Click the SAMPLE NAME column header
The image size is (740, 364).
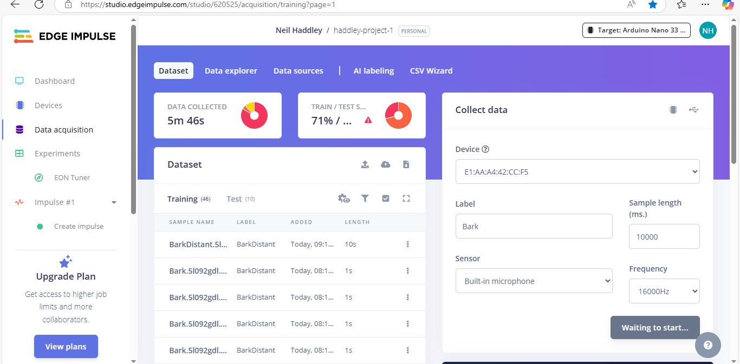pyautogui.click(x=192, y=222)
